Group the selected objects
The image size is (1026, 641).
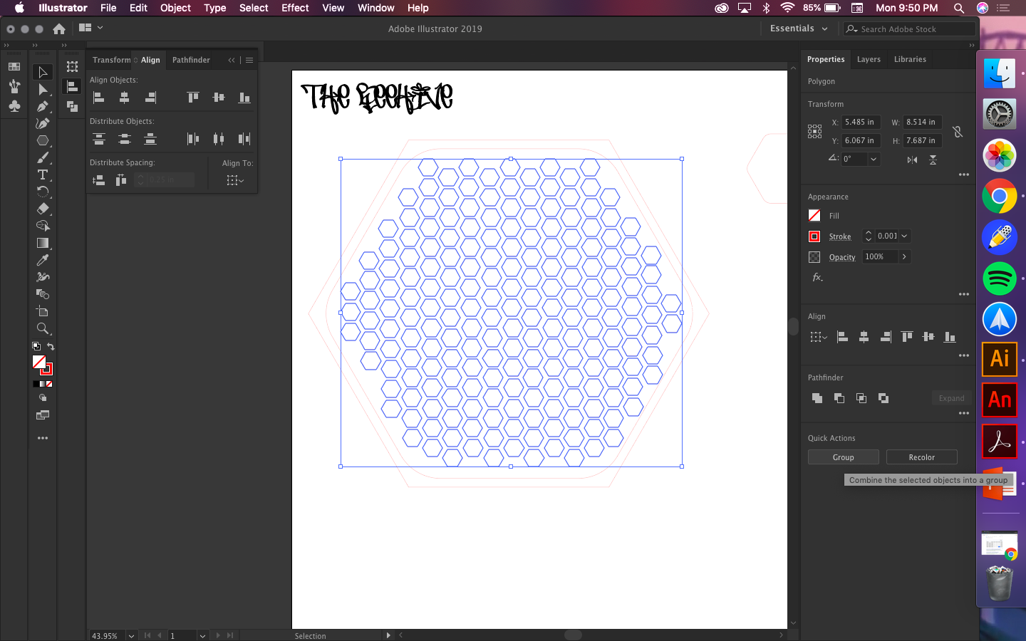coord(843,457)
